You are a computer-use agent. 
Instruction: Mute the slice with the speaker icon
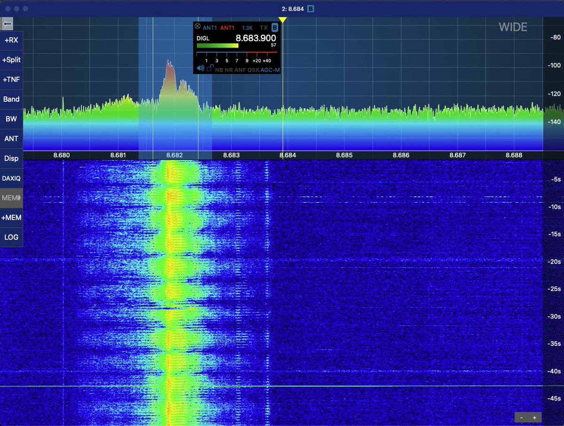tap(201, 68)
